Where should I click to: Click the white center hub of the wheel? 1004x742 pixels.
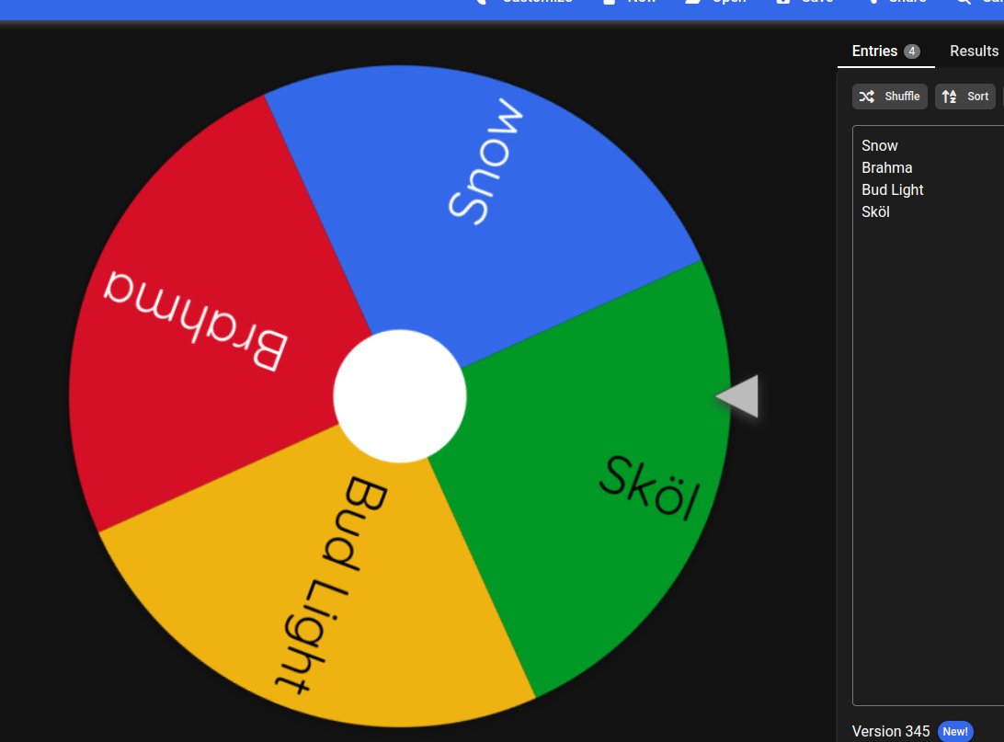[400, 396]
